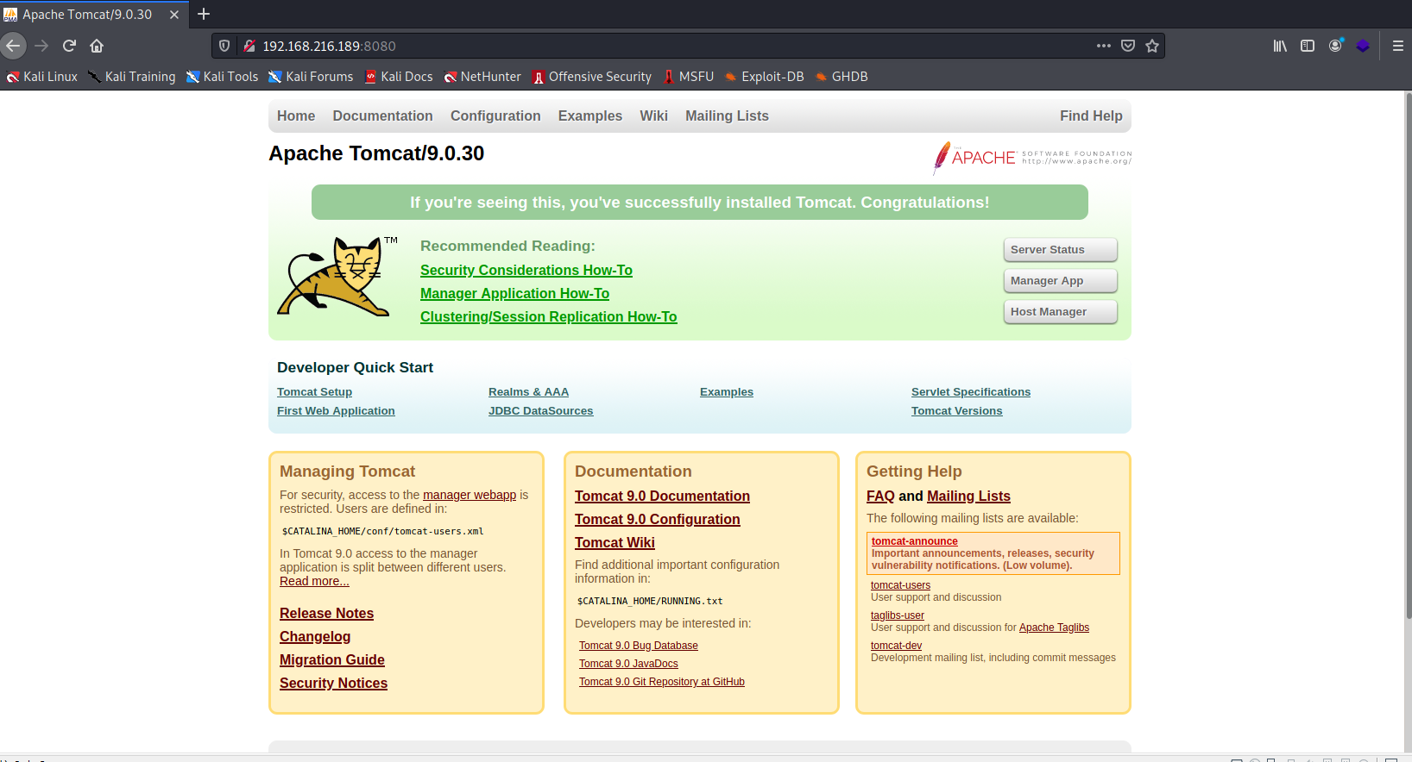This screenshot has height=762, width=1412.
Task: Save page to Pocket icon
Action: click(1127, 46)
